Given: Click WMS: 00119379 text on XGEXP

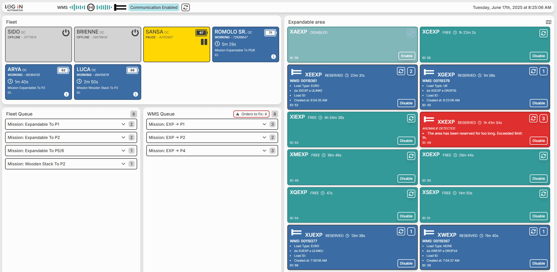Looking at the screenshot, I should click(436, 81).
